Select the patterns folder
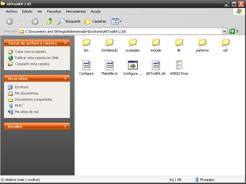 coord(202,45)
